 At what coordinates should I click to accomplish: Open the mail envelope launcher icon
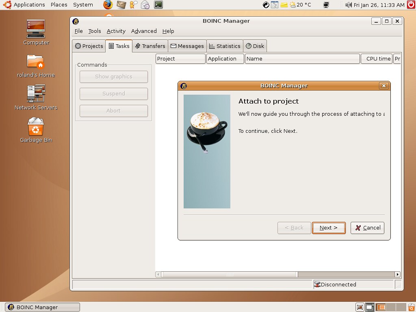tap(121, 4)
